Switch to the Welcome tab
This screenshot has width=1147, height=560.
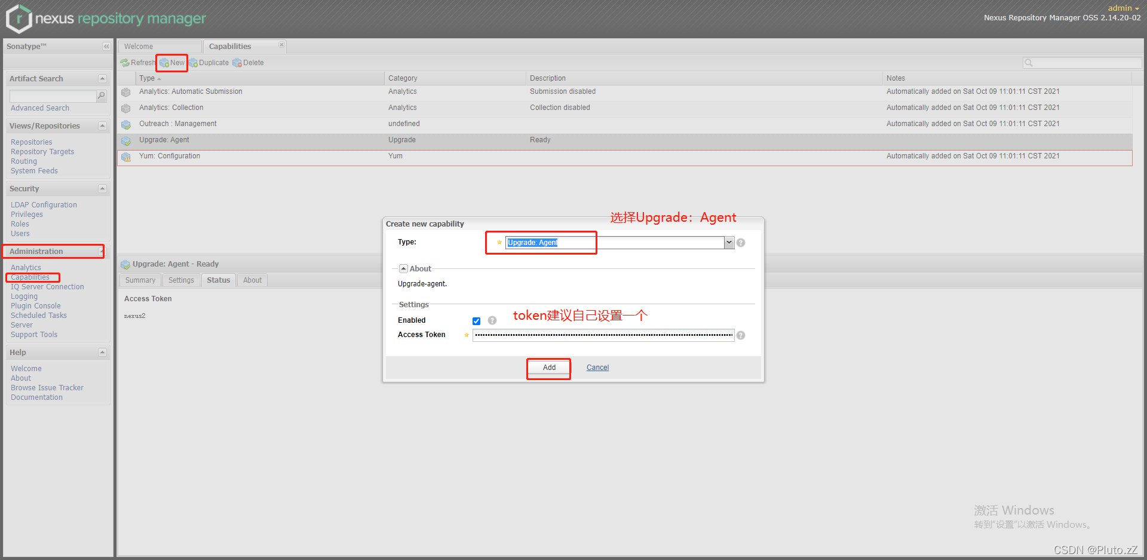coord(160,47)
